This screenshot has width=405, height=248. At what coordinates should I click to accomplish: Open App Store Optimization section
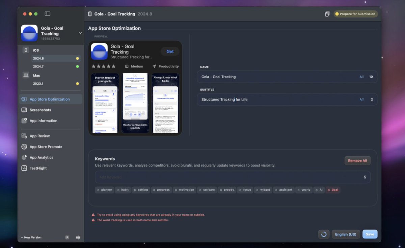click(51, 99)
